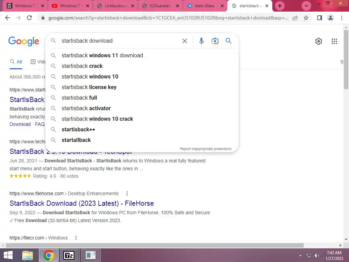
Task: Open the taskbar clock and date
Action: coord(334,256)
